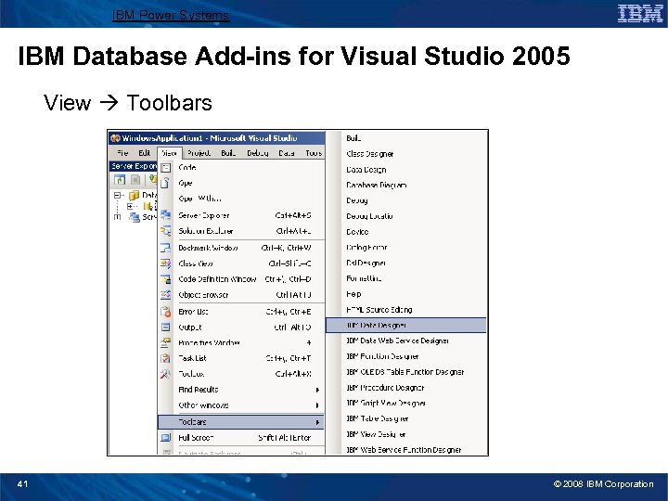Select Solution Explorer menu entry

241,231
